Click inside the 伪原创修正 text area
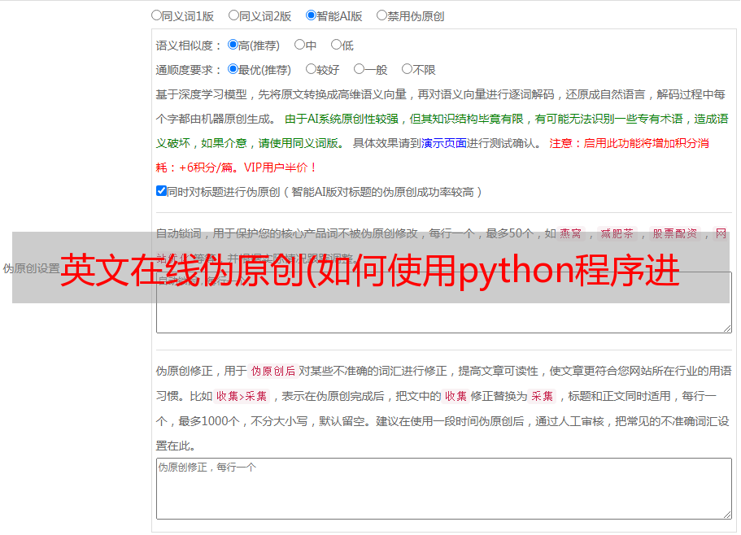Image resolution: width=741 pixels, height=535 pixels. 444,489
